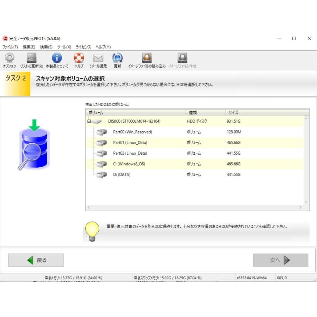Open 本製品について info icon
Screen dimensions: 317x317
click(x=57, y=58)
